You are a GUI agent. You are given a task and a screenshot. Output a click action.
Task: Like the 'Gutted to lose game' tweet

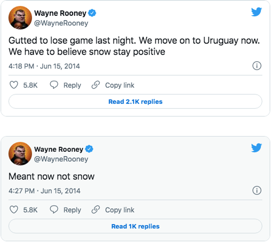pos(14,85)
